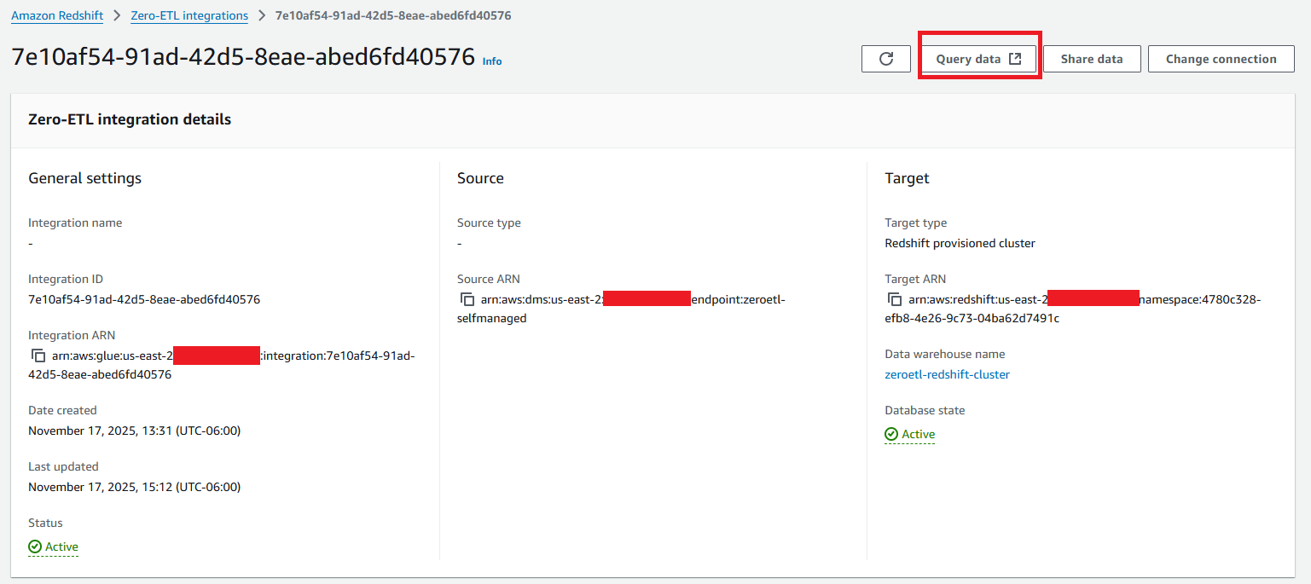Click the Integration ARN value text
Image resolution: width=1311 pixels, height=584 pixels.
[x=222, y=365]
